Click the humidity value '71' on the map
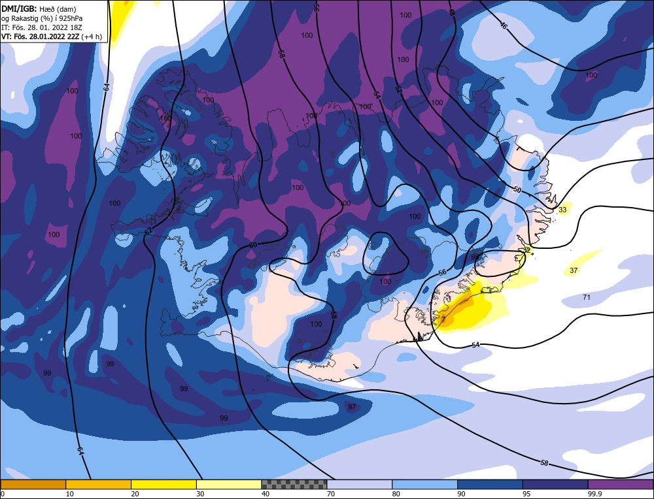The height and width of the screenshot is (499, 654). [587, 297]
